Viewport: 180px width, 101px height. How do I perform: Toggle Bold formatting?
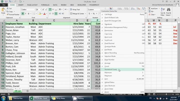click(x=23, y=14)
